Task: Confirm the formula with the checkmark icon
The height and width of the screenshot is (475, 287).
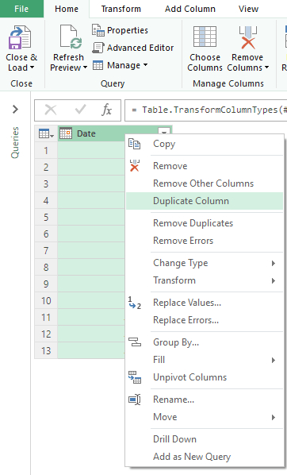Action: (x=80, y=110)
